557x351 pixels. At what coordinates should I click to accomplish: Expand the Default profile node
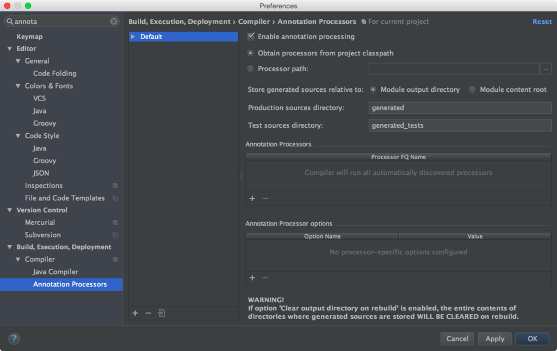[x=133, y=36]
